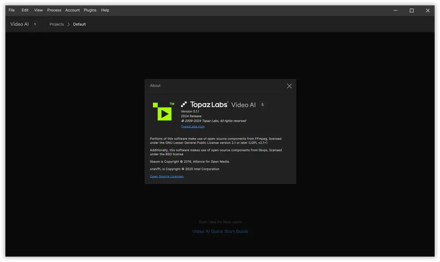
Task: Open the Help menu
Action: (x=105, y=10)
